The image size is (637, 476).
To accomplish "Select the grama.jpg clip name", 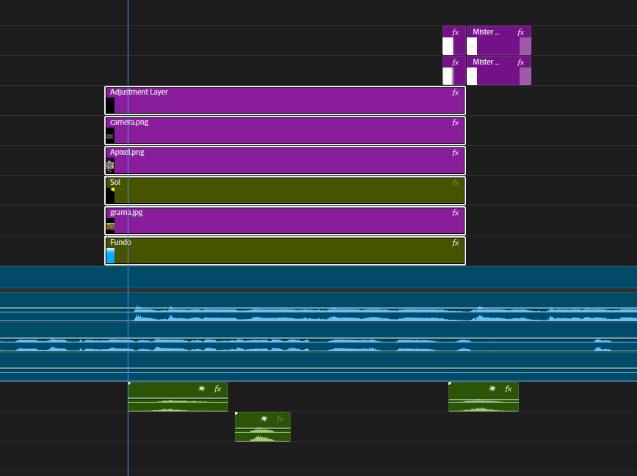I will tap(126, 213).
